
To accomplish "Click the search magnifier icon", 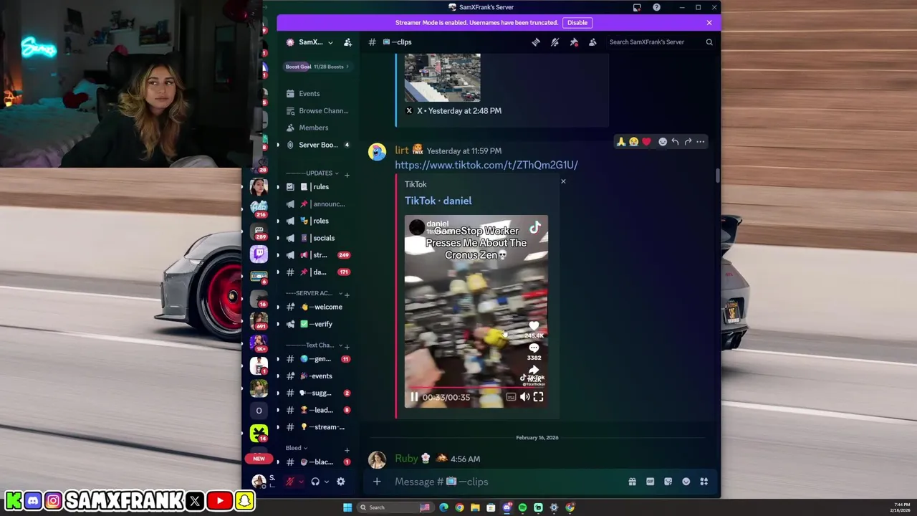I will 709,42.
